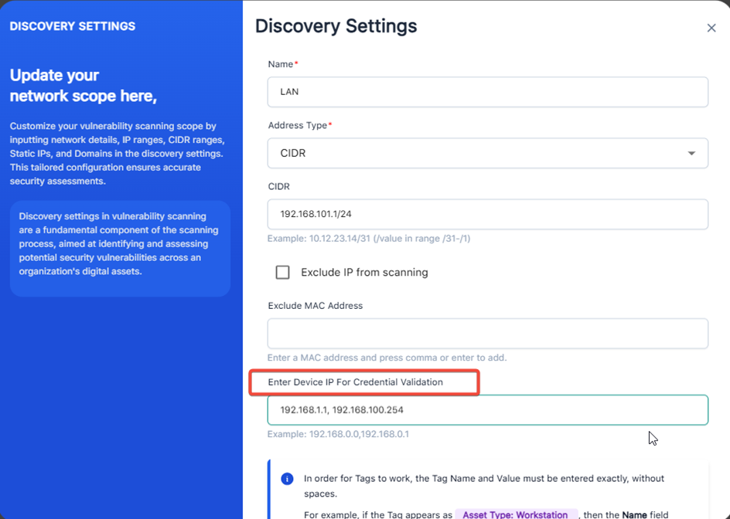Click into the Exclude MAC Address input
Image resolution: width=730 pixels, height=519 pixels.
pyautogui.click(x=487, y=334)
